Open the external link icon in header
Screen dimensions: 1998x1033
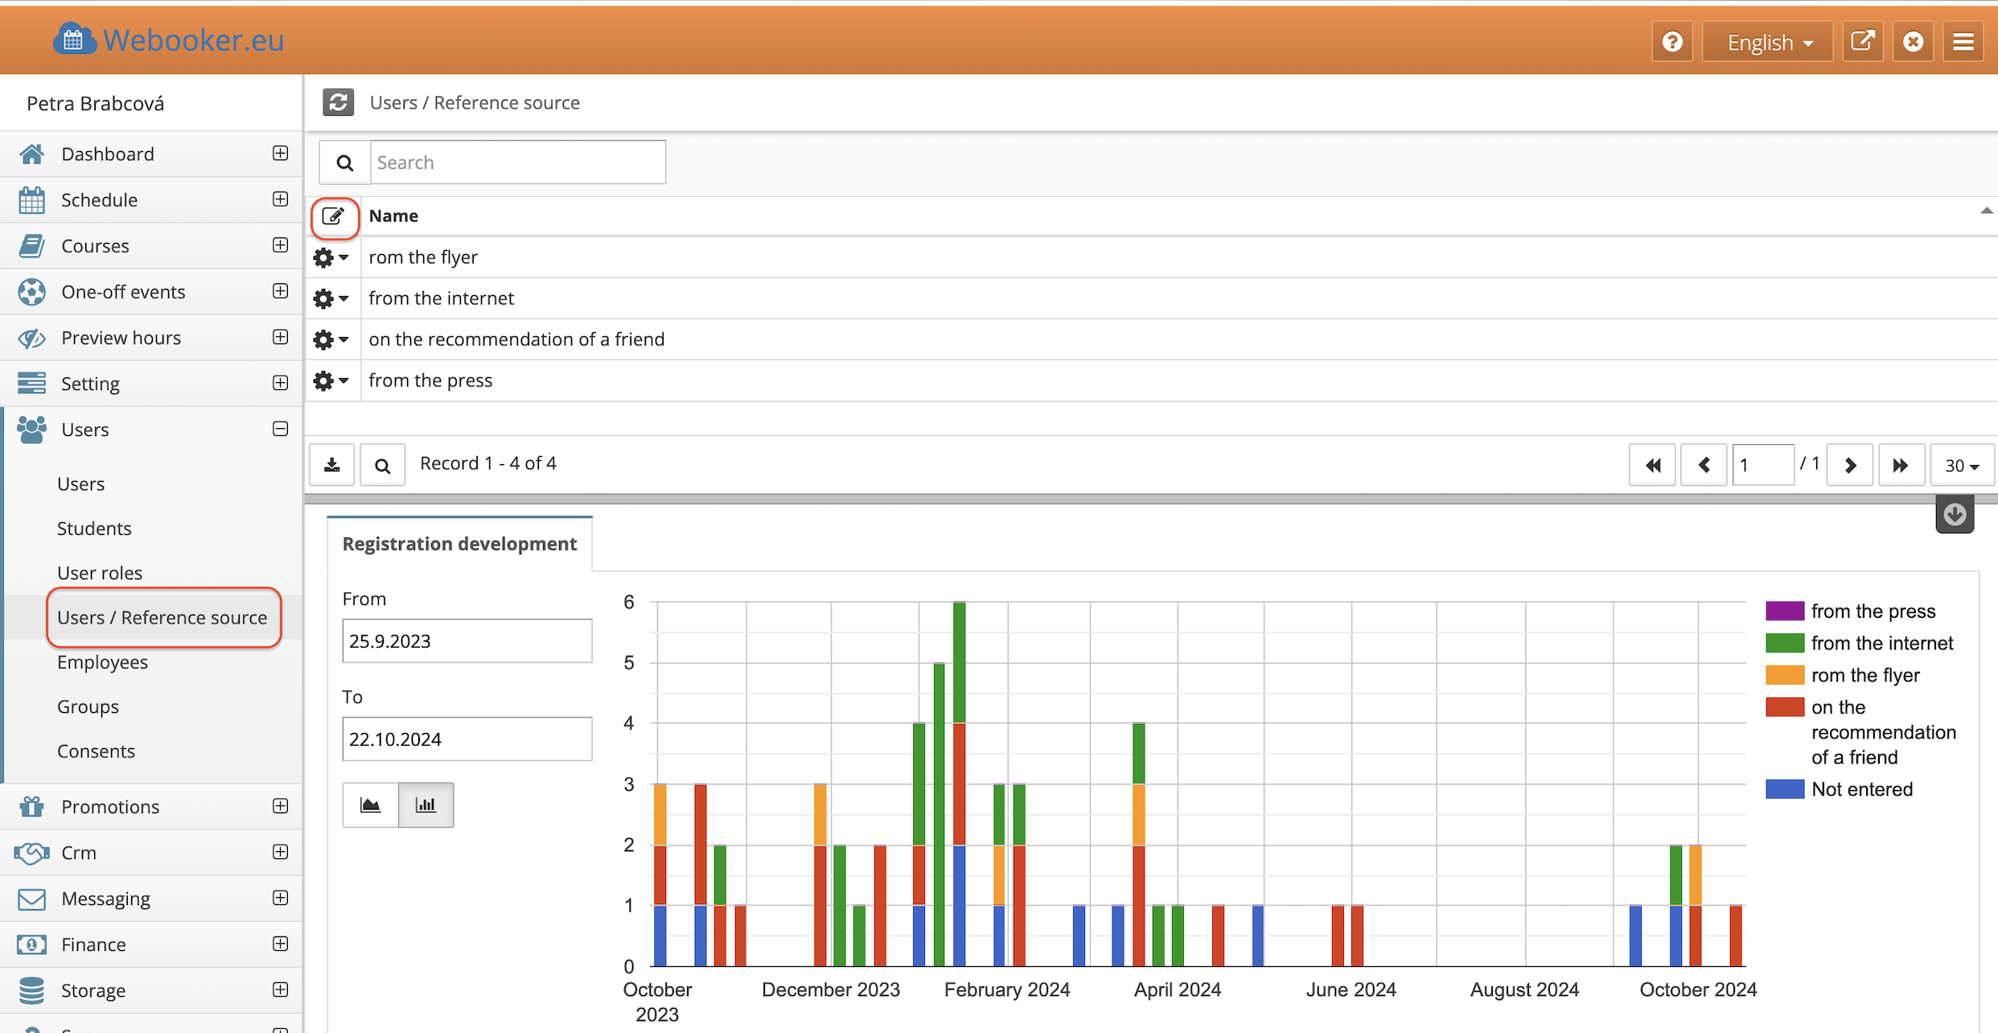coord(1862,42)
